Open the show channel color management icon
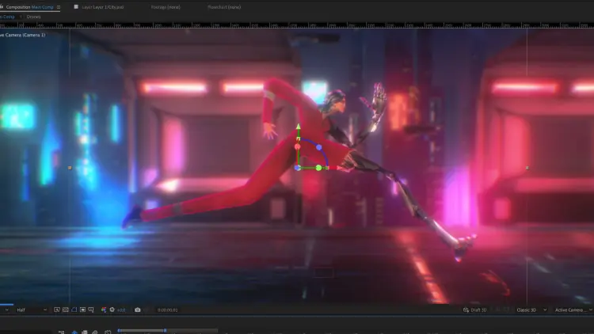 (x=104, y=309)
